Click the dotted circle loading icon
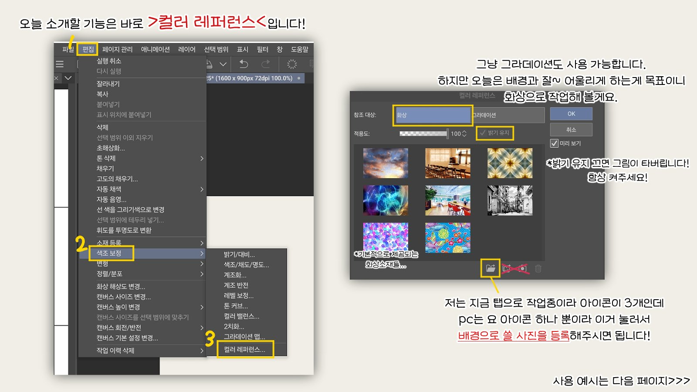Screen dimensions: 697x392 tap(292, 64)
